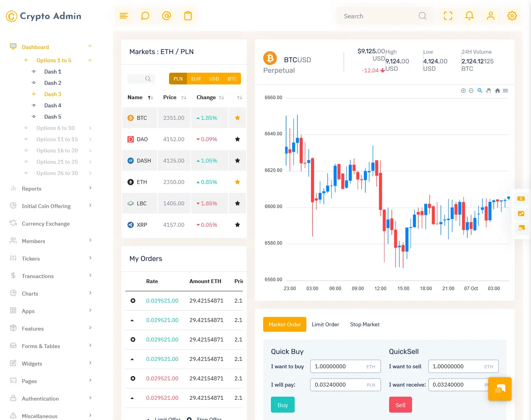Switch to Market Order tab

tap(285, 324)
